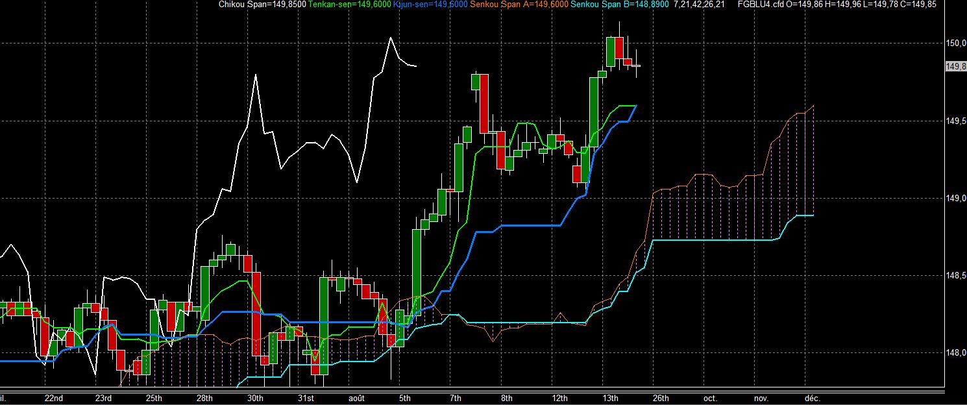Click the 148,0 price axis label
Screen dimensions: 967x405
click(955, 353)
